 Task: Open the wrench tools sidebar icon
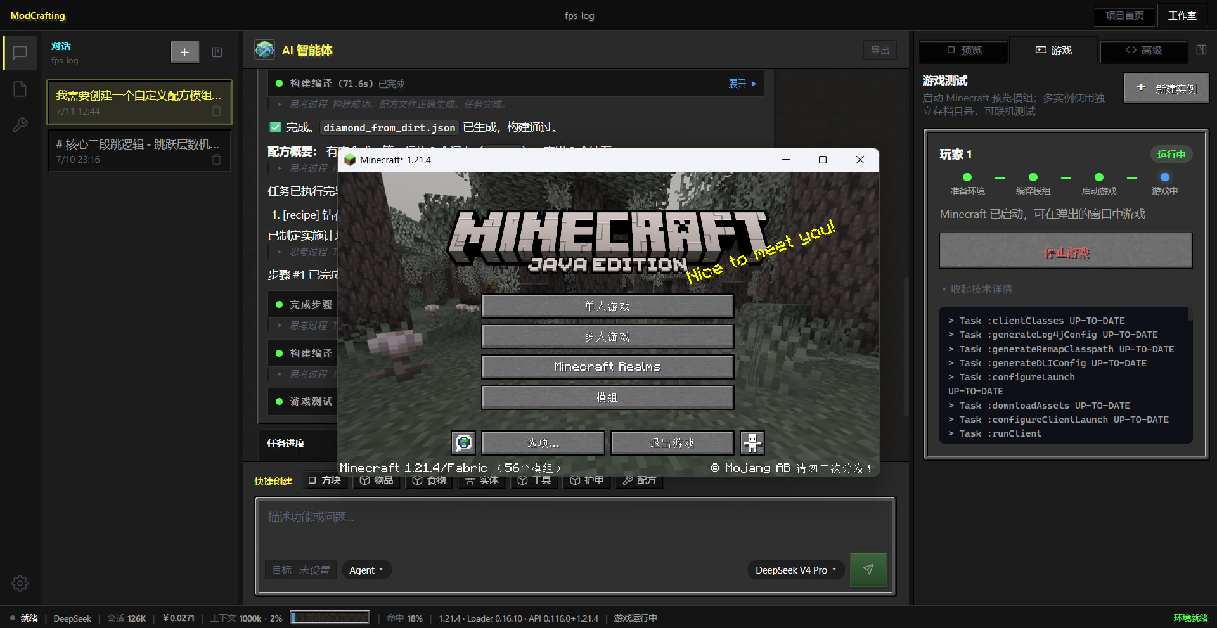point(20,125)
